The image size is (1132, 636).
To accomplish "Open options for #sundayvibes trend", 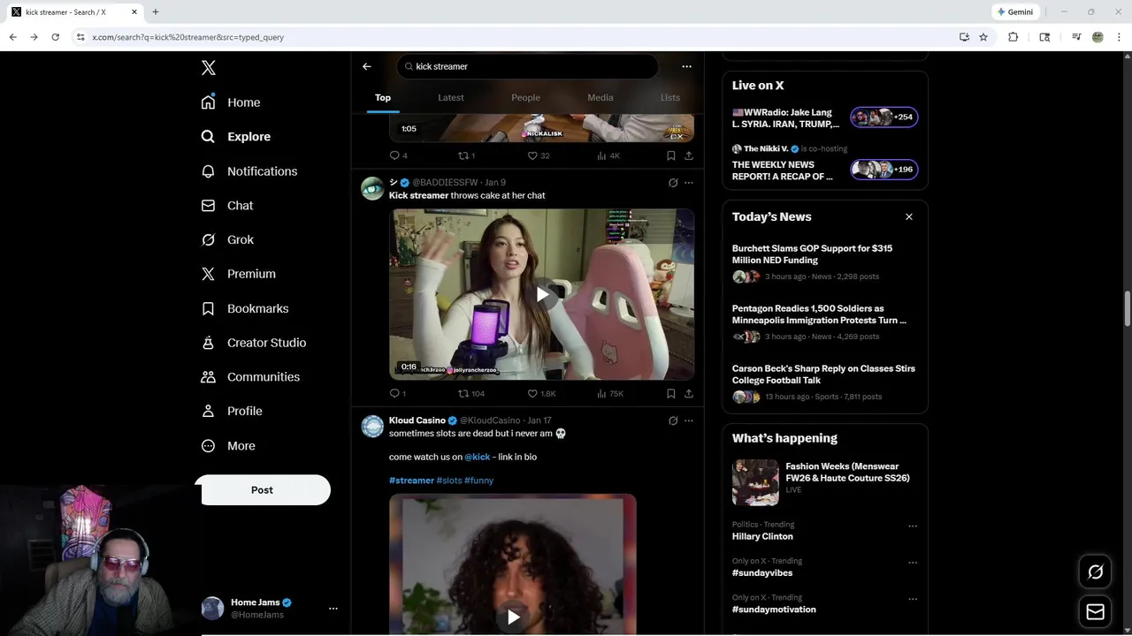I will coord(913,562).
